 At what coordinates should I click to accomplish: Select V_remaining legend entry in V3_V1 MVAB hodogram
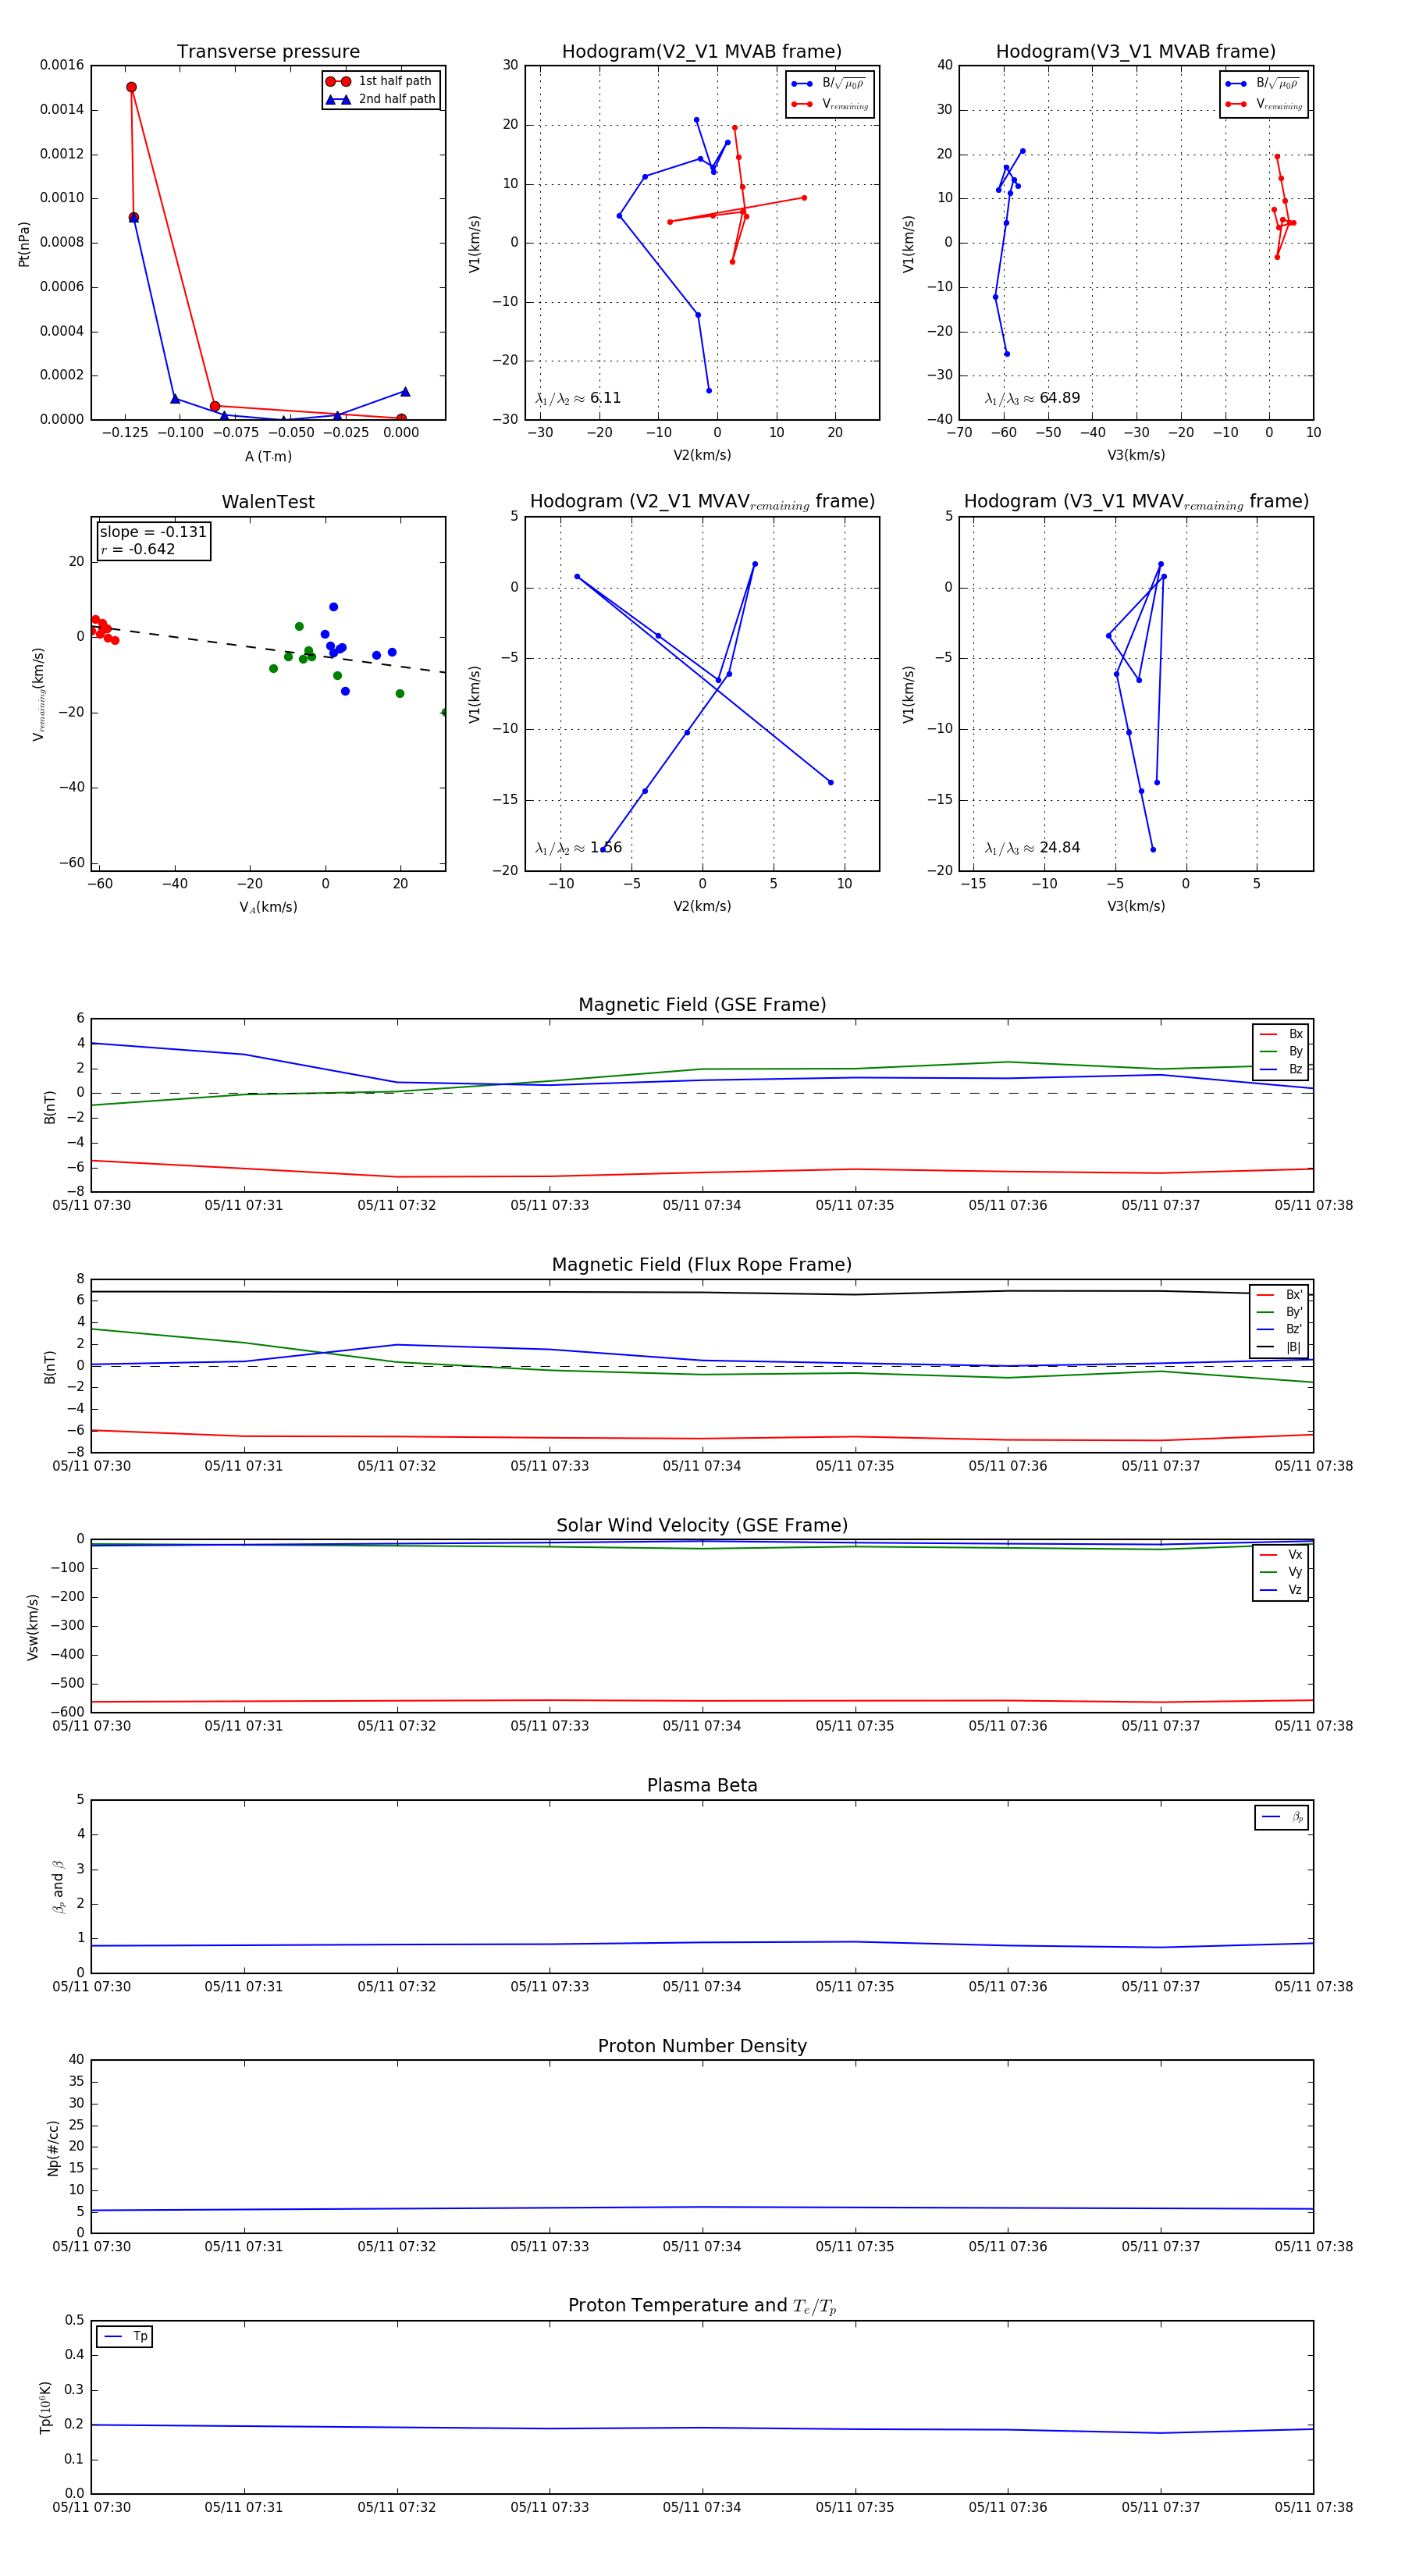tap(1263, 104)
